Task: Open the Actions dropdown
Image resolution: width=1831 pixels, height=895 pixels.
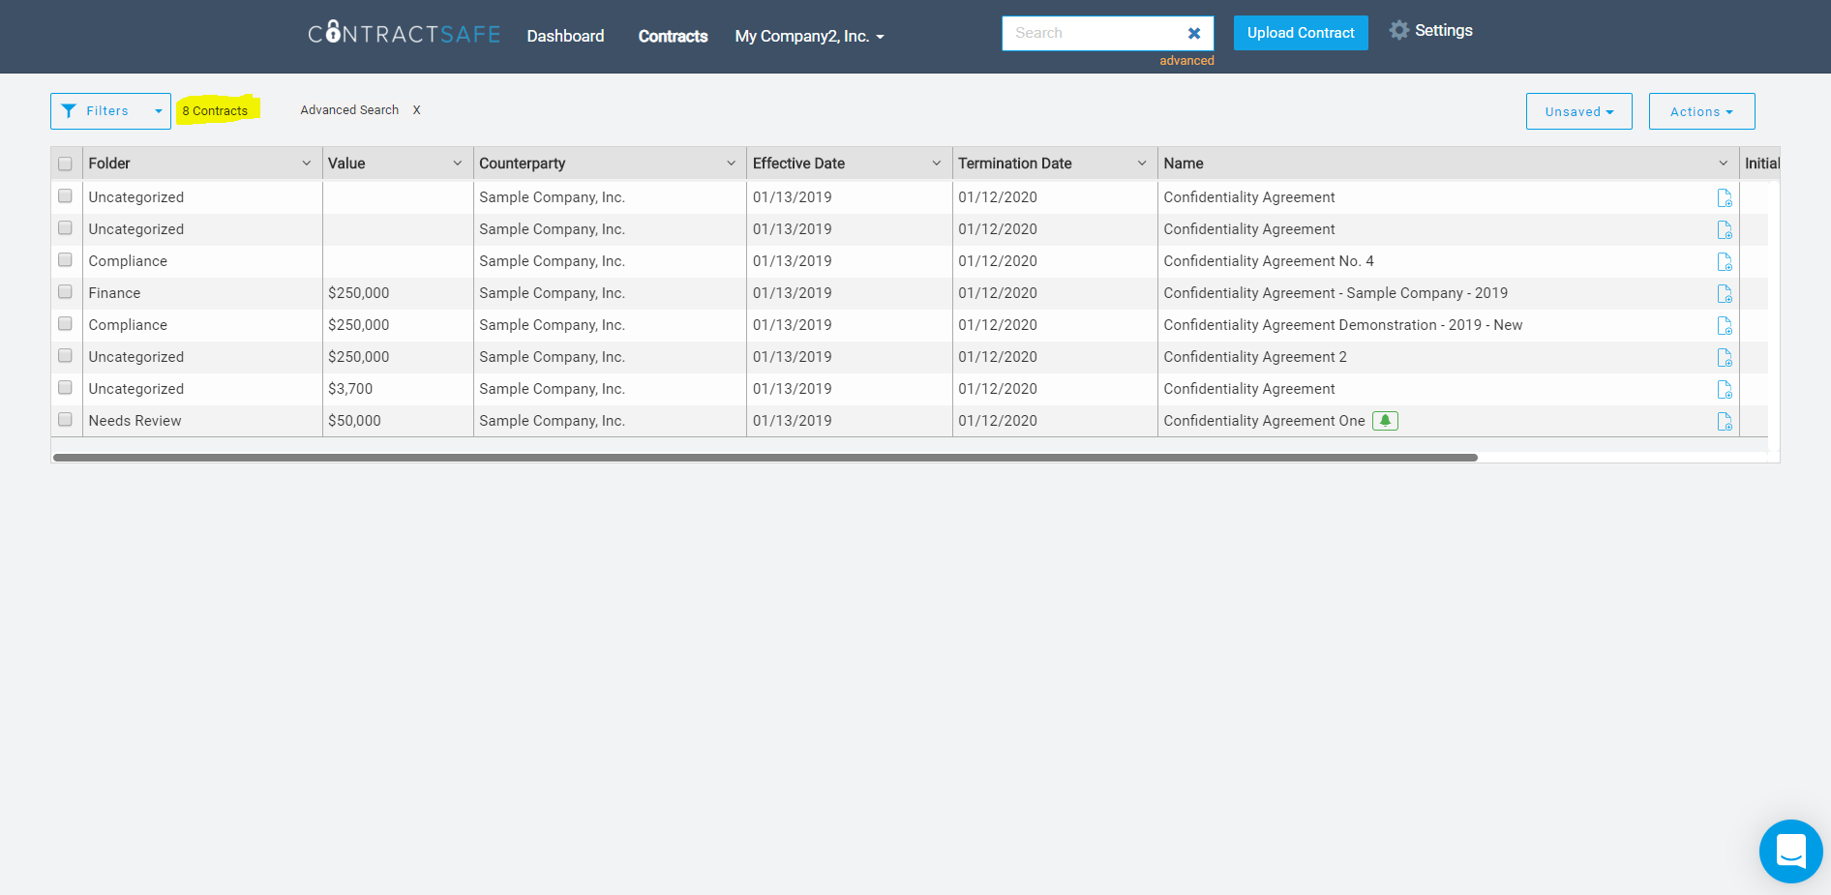Action: (1701, 111)
